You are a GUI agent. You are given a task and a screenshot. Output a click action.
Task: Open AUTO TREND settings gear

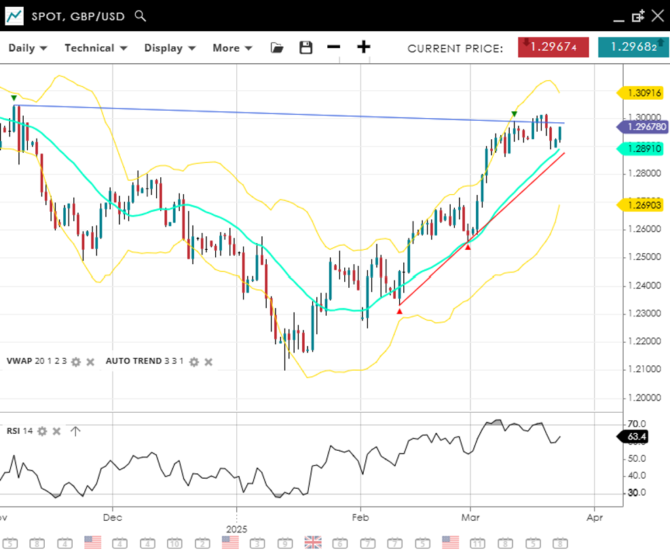tap(193, 362)
